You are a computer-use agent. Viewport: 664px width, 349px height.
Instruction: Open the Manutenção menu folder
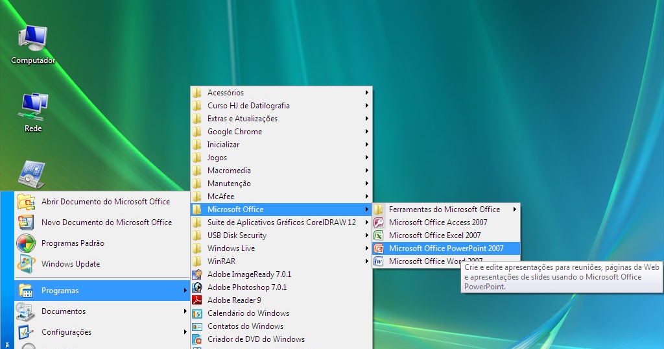[x=281, y=184]
